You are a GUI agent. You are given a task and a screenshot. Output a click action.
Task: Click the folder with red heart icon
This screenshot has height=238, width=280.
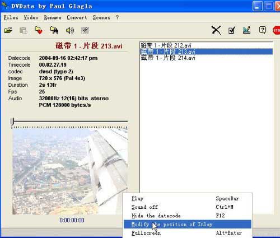point(39,30)
